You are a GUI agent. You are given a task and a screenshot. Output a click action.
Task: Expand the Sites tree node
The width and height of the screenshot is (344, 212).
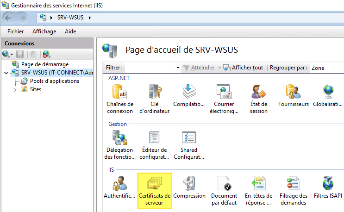point(15,89)
